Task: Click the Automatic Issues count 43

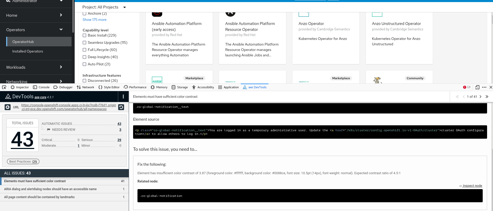Action: (119, 124)
